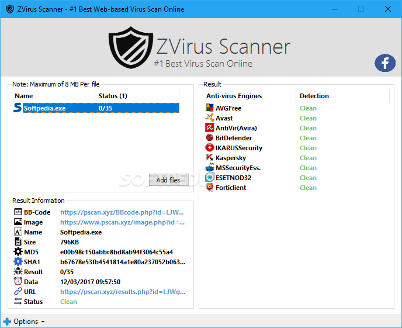402x328 pixels.
Task: Click the Result row bug icon
Action: [x=18, y=271]
